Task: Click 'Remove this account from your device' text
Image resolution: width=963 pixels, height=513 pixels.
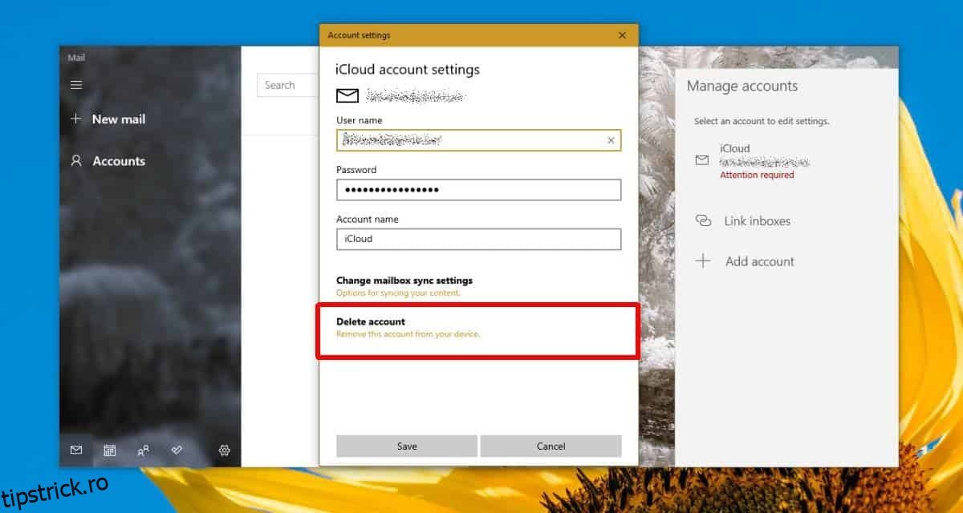Action: click(408, 334)
